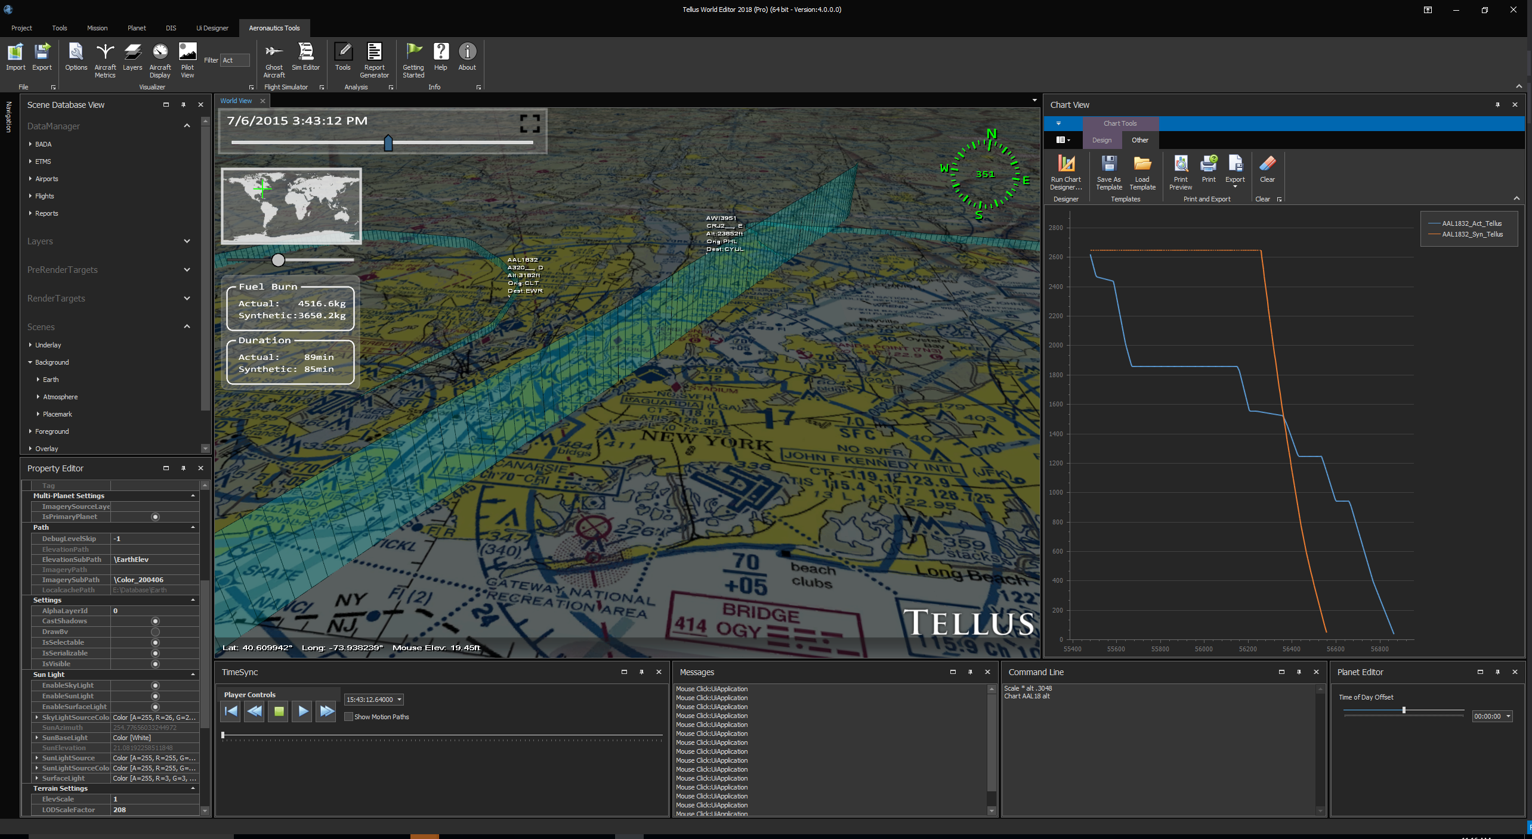Image resolution: width=1532 pixels, height=839 pixels.
Task: Load a chart template
Action: [x=1142, y=172]
